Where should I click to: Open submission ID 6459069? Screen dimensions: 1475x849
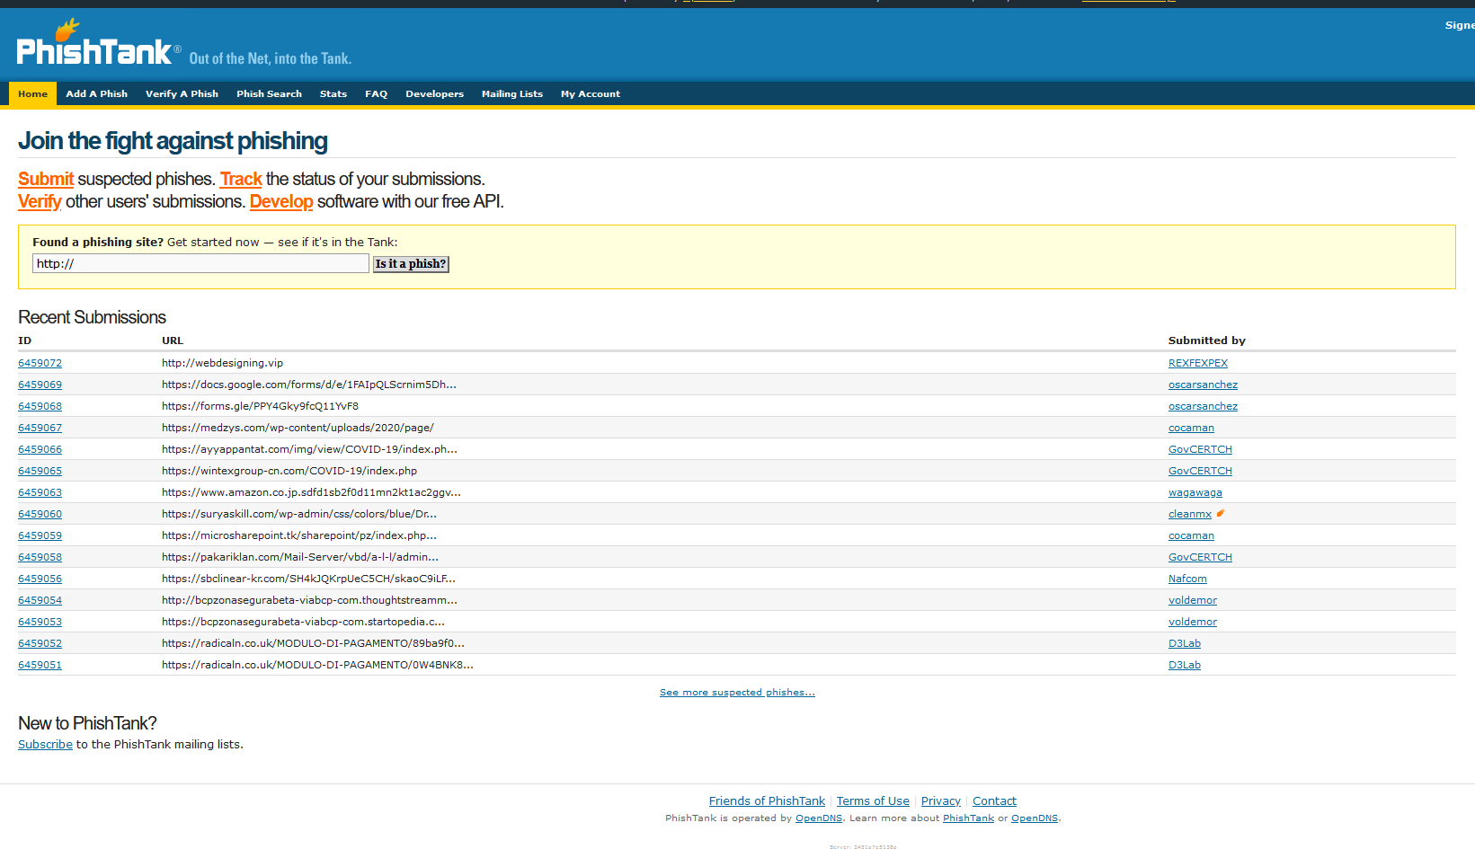[40, 385]
